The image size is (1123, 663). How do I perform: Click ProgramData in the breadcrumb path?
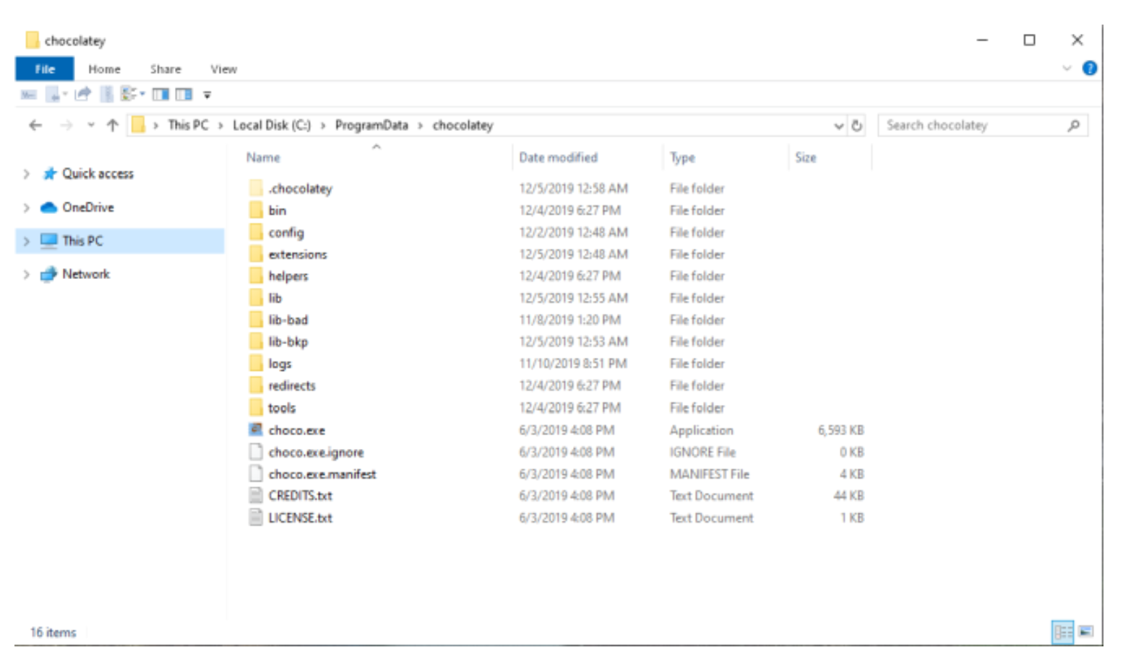tap(371, 125)
